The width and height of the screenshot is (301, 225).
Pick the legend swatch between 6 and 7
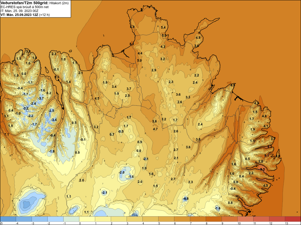(182, 219)
